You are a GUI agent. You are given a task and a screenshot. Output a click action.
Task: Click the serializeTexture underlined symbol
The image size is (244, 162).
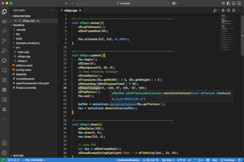click(123, 104)
